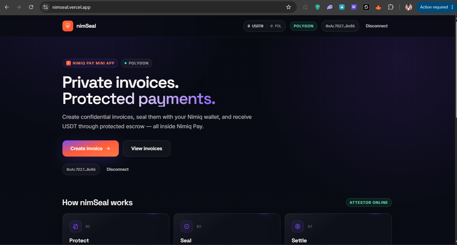457x245 pixels.
Task: Open the black square S extension icon
Action: 366,7
